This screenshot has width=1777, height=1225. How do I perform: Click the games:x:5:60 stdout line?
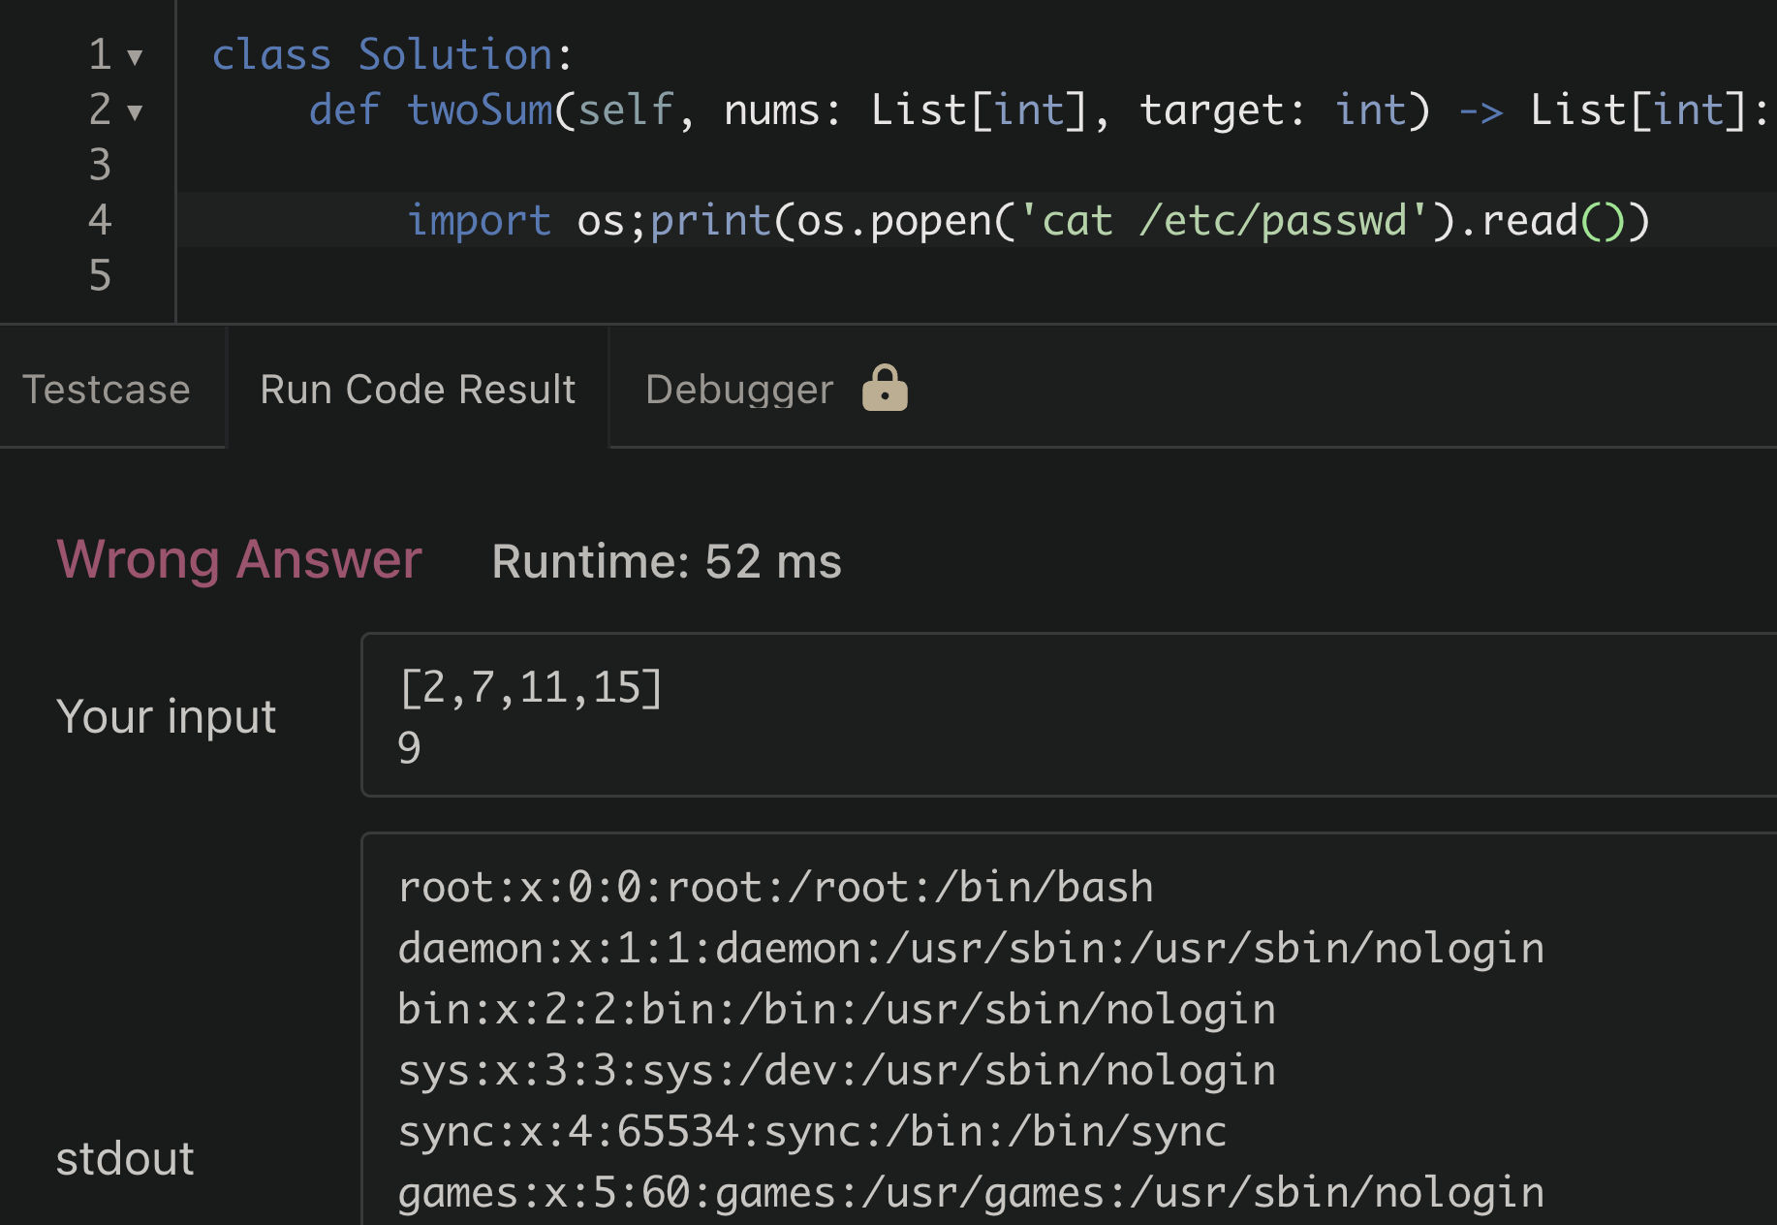[971, 1193]
